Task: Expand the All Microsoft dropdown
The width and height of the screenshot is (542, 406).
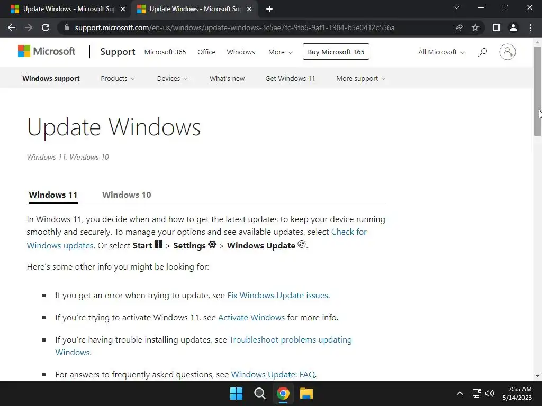Action: (x=441, y=52)
